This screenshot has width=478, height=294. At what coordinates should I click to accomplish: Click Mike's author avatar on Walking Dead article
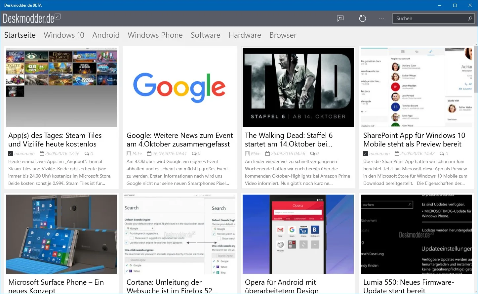(247, 153)
